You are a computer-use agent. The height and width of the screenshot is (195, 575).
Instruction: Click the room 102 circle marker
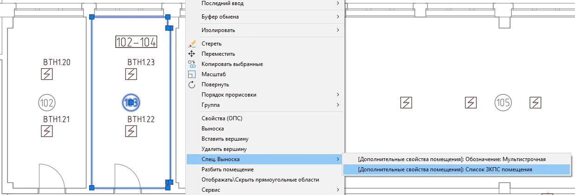[46, 102]
